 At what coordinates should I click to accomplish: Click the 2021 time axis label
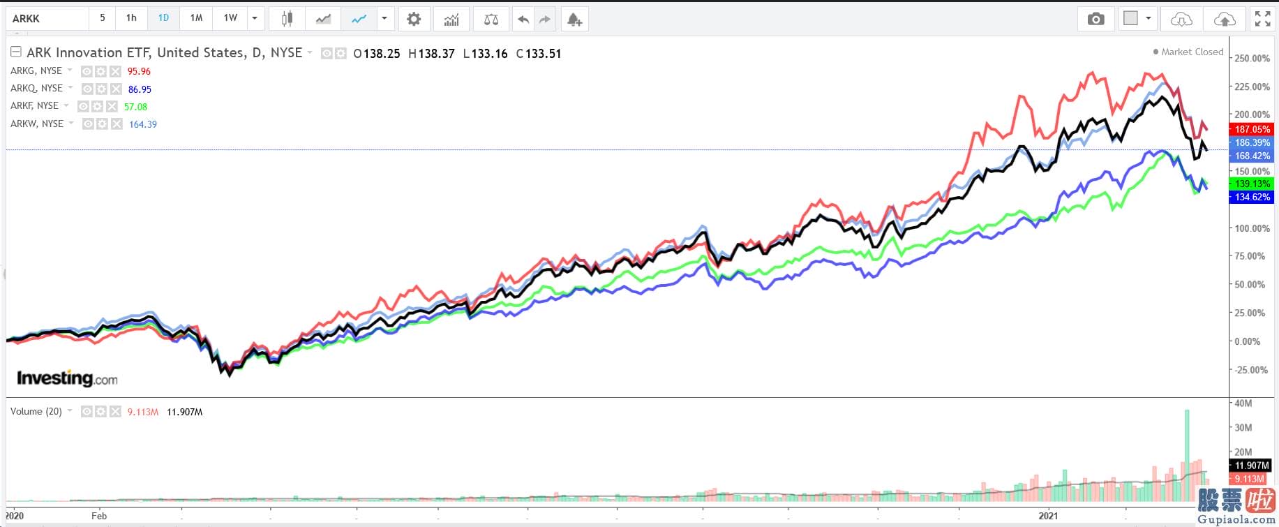[x=1048, y=516]
